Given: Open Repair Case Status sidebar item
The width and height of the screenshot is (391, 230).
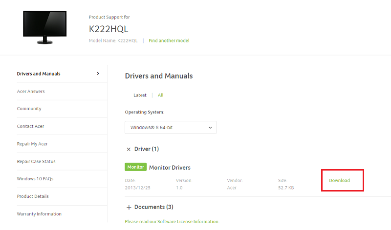Looking at the screenshot, I should point(36,161).
